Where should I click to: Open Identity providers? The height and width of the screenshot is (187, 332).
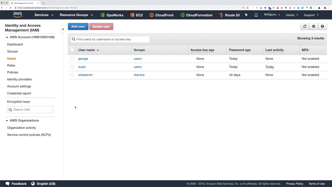tap(19, 79)
